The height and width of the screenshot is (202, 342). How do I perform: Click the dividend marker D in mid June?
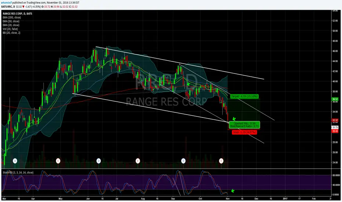click(99, 161)
